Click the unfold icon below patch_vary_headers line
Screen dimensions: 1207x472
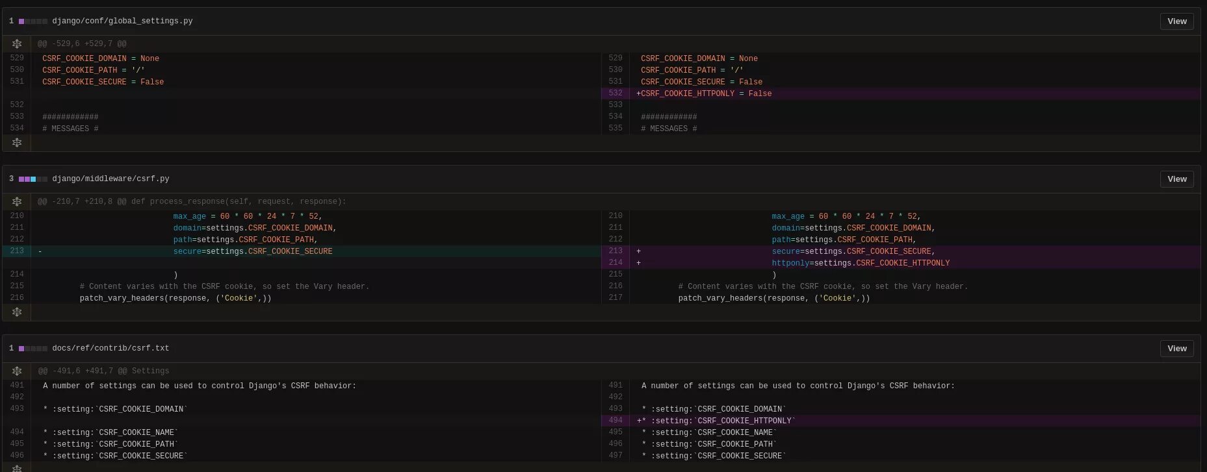[x=17, y=312]
